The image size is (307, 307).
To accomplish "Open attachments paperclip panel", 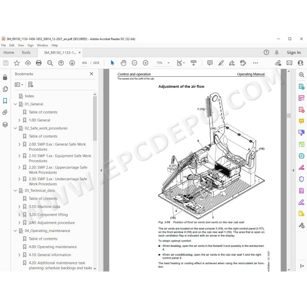I will tap(5, 112).
